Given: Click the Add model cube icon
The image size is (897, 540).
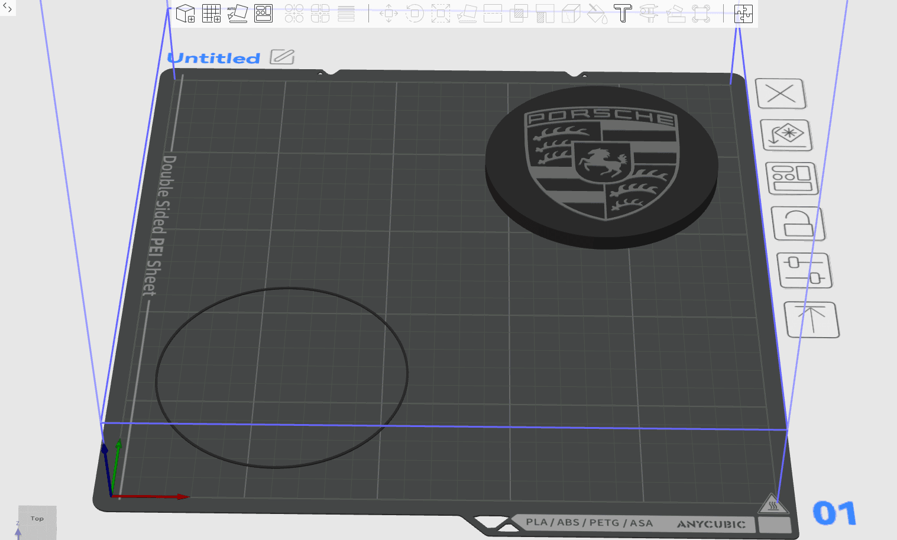Looking at the screenshot, I should pos(186,13).
